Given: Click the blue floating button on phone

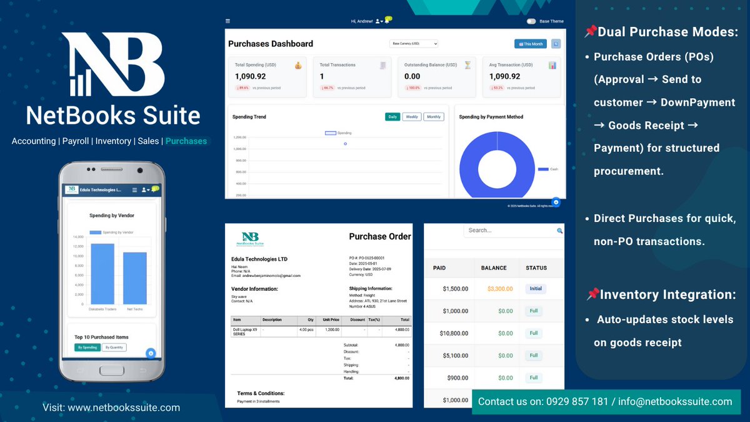Looking at the screenshot, I should click(150, 353).
